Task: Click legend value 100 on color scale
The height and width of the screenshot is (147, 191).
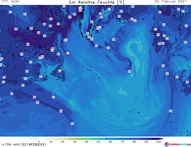Action: (x=158, y=142)
